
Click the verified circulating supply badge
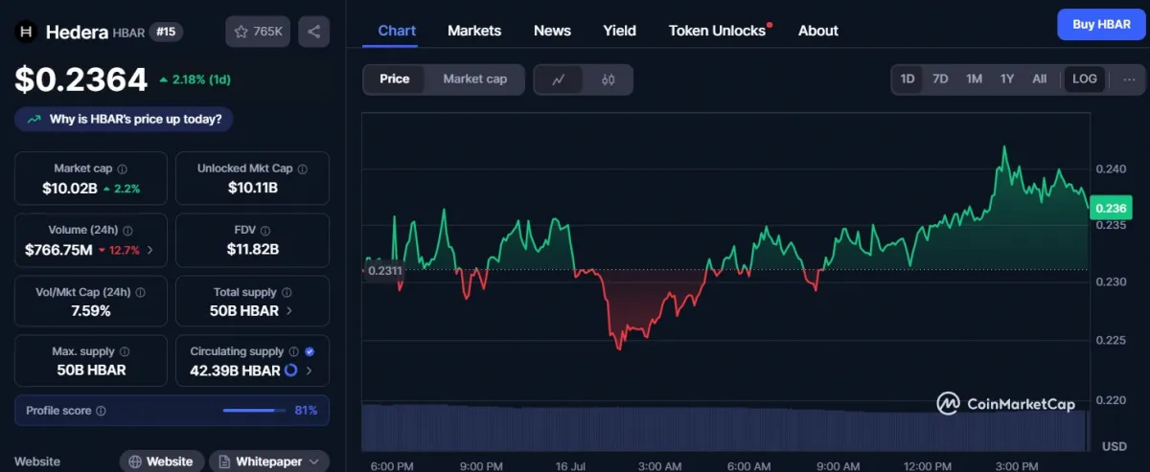(310, 352)
